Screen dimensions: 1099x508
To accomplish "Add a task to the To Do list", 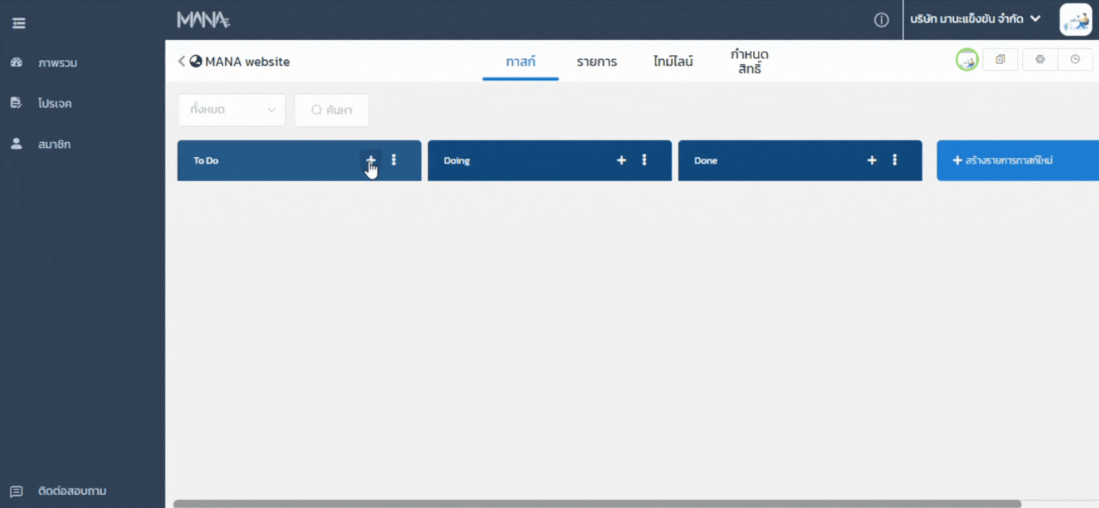I will tap(371, 160).
